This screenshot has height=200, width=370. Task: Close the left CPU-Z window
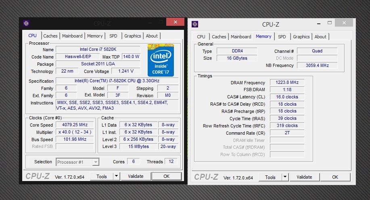(176, 22)
